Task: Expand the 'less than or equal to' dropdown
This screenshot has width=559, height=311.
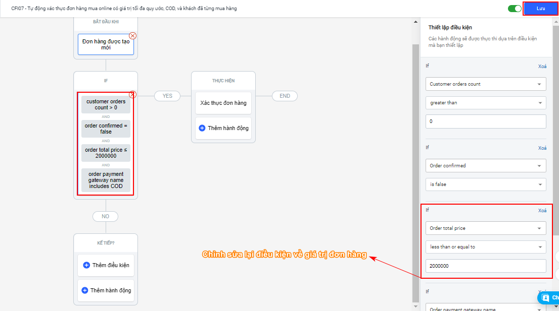Action: pos(486,247)
